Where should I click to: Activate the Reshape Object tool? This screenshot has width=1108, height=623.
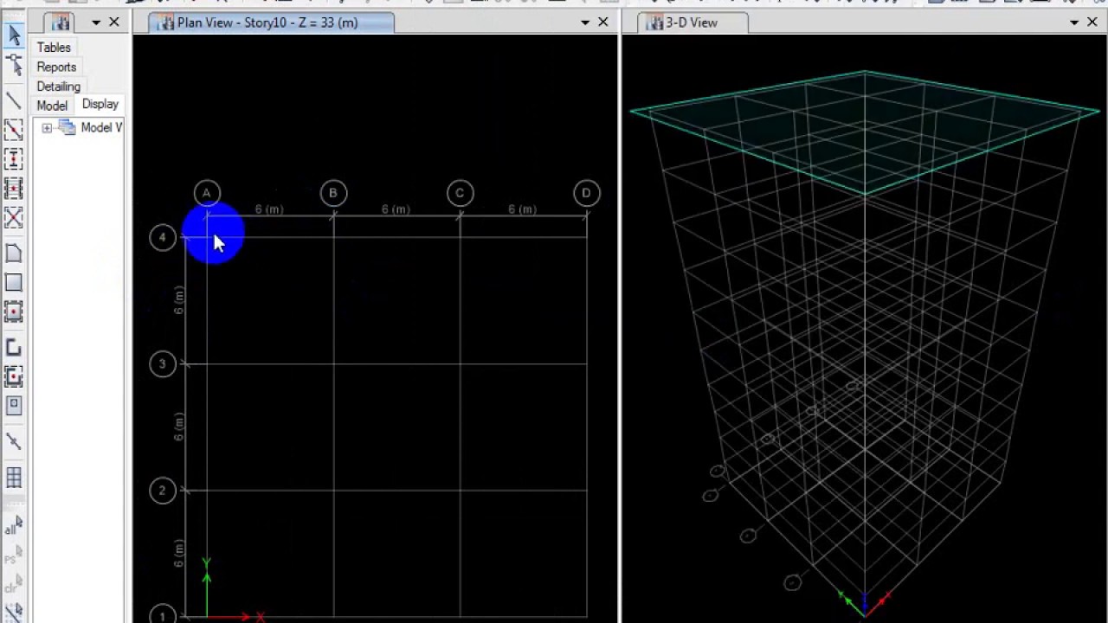coord(14,65)
